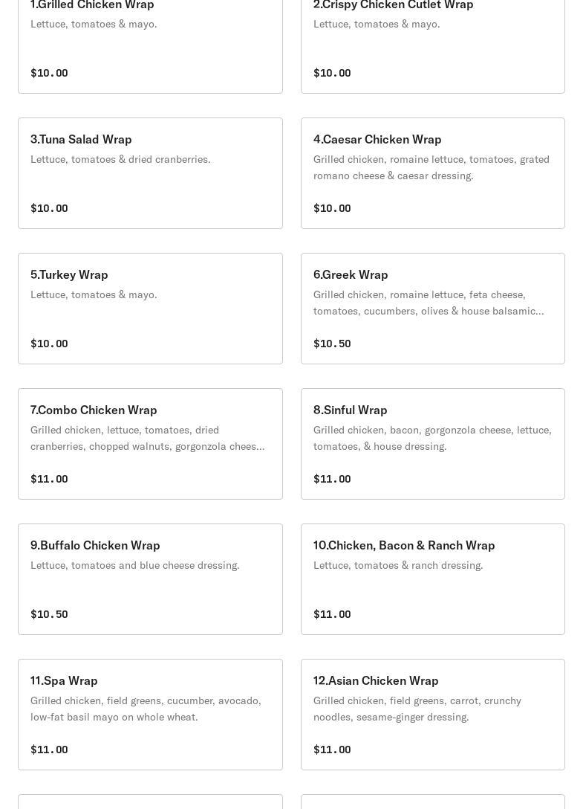Click the Tuna Salad Wrap $10.00 price

tap(49, 208)
